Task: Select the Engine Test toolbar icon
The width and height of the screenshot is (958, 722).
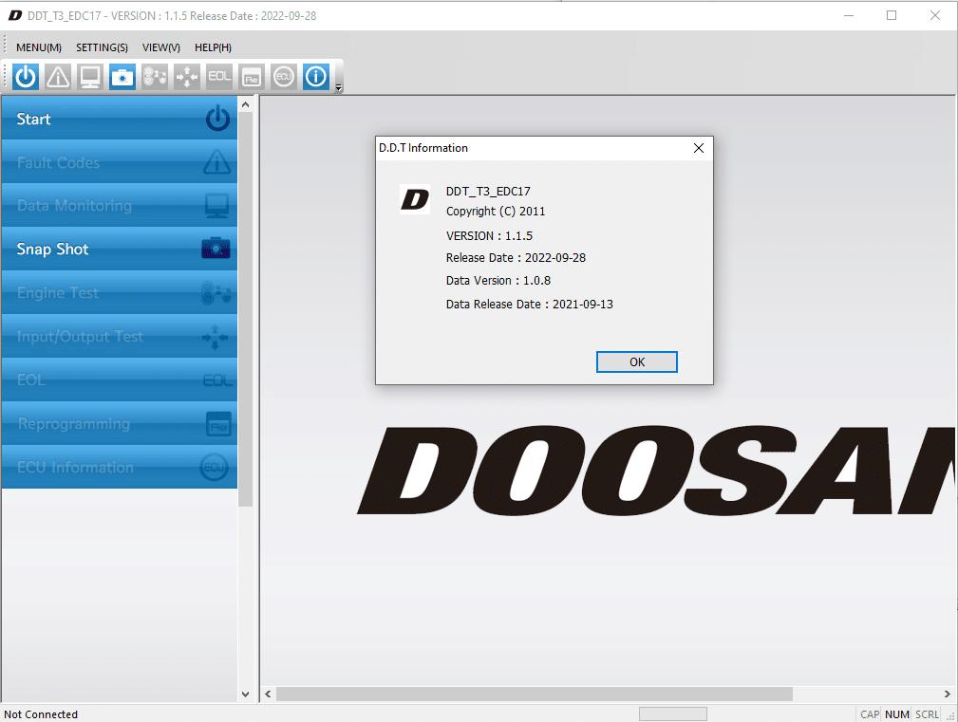Action: tap(155, 77)
